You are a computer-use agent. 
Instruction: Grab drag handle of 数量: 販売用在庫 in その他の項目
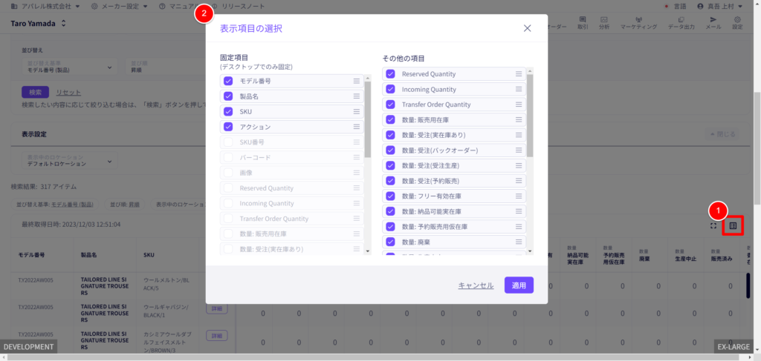[x=519, y=119]
